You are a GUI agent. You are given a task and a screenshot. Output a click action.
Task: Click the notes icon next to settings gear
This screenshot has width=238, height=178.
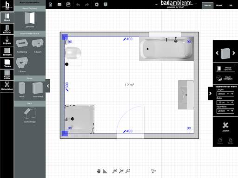pyautogui.click(x=106, y=5)
